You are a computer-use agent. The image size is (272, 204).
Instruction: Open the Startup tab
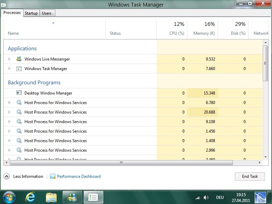tap(31, 13)
